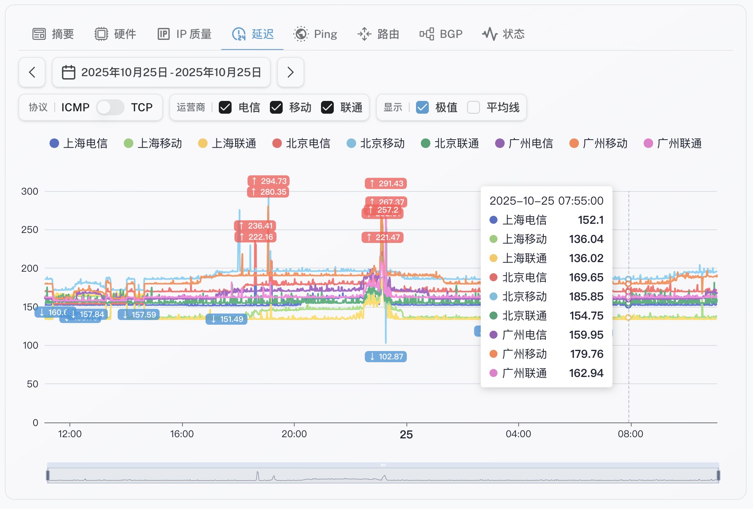Go to previous date with left chevron
Image resolution: width=753 pixels, height=509 pixels.
pyautogui.click(x=32, y=72)
